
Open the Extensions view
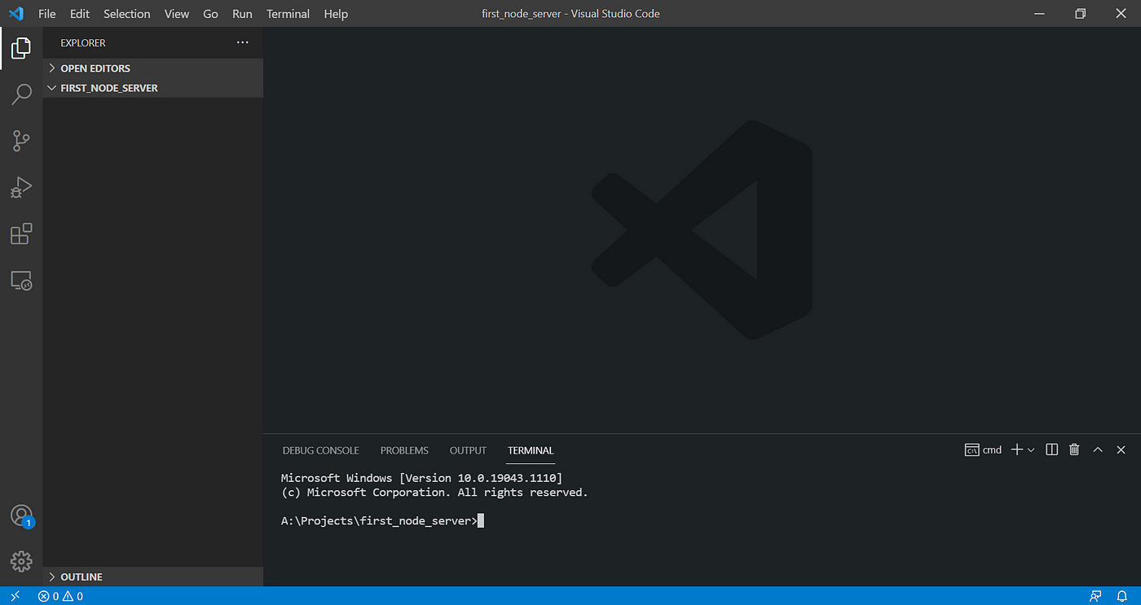click(x=21, y=234)
